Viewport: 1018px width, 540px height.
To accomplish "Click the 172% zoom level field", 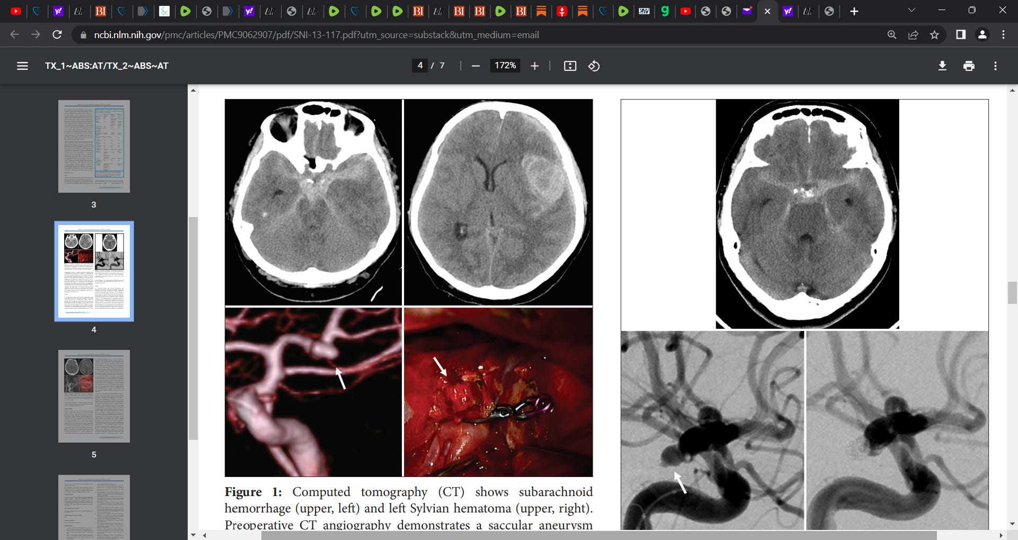I will pyautogui.click(x=505, y=66).
